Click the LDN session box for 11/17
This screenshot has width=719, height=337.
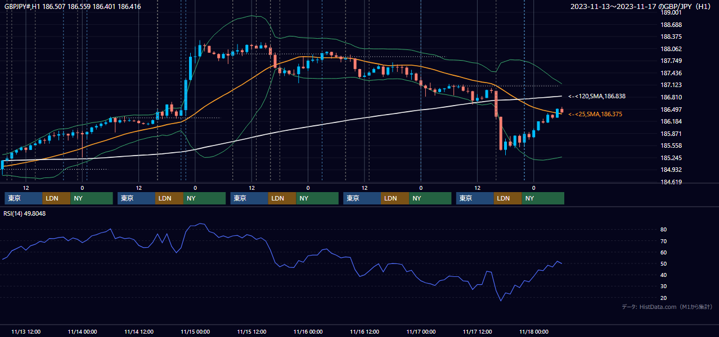(x=508, y=198)
